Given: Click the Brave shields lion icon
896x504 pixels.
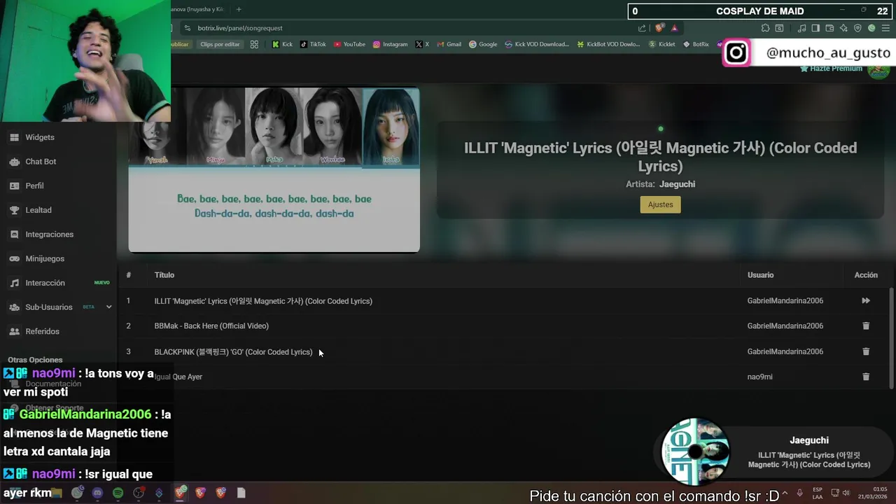Looking at the screenshot, I should [659, 28].
